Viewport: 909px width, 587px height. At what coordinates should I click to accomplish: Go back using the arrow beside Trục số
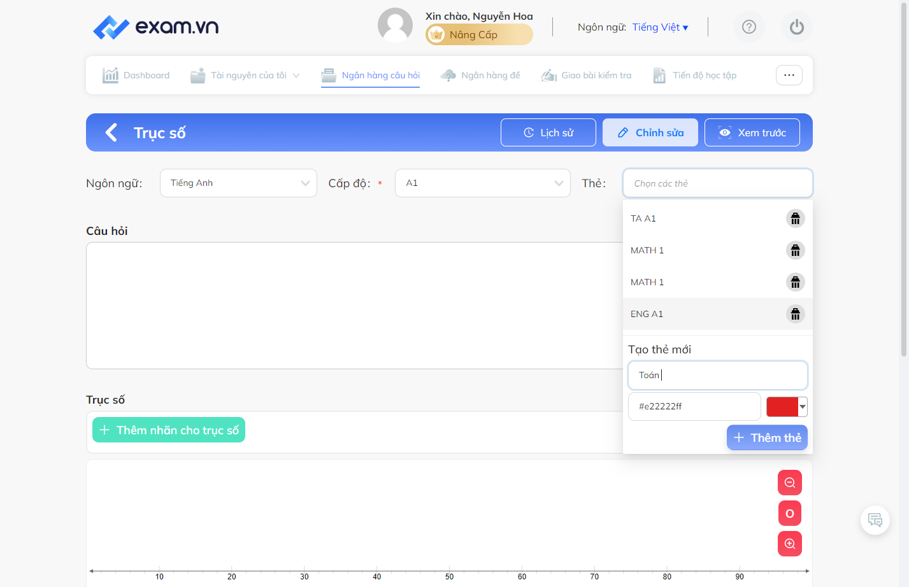111,132
